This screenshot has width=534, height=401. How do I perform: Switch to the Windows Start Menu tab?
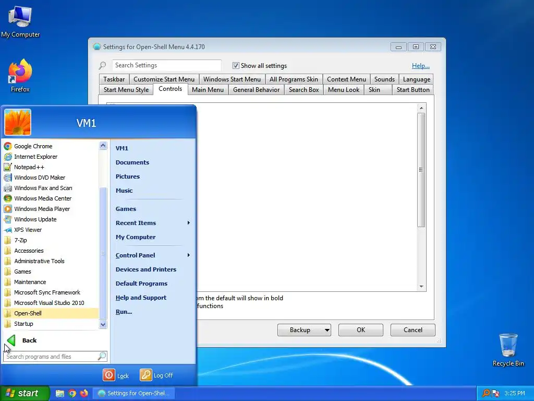pos(232,79)
